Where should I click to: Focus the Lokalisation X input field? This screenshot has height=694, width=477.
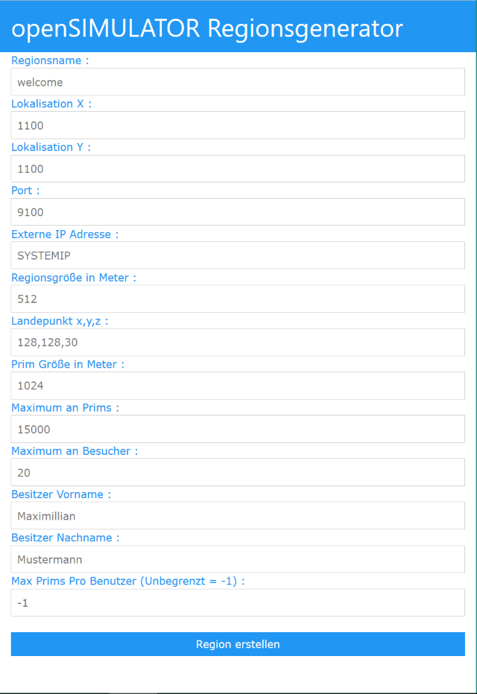(x=238, y=125)
